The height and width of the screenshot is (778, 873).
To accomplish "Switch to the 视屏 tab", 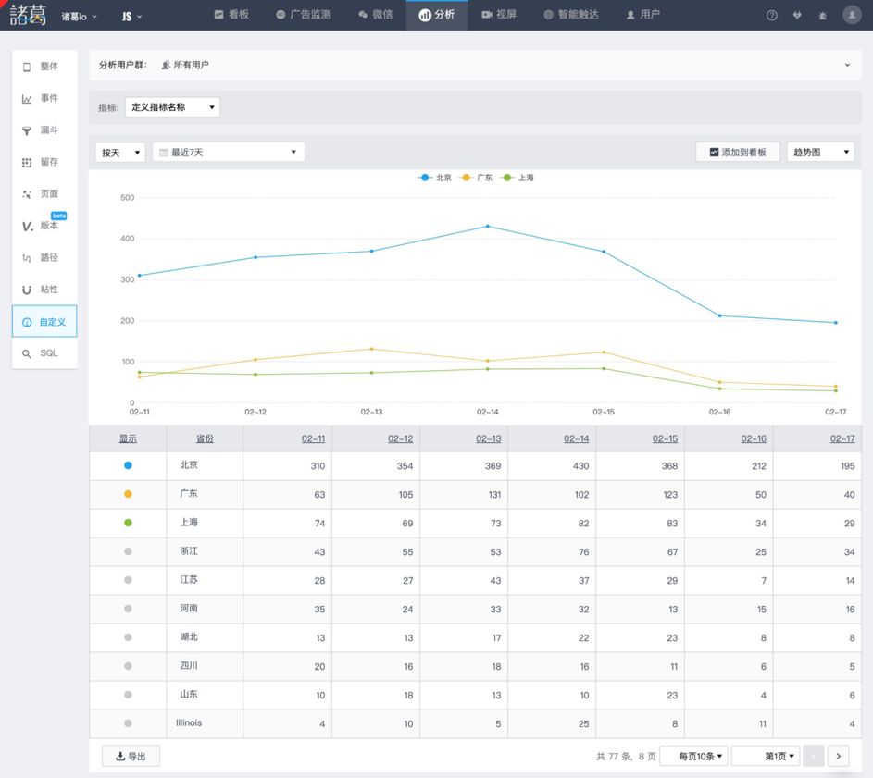I will click(499, 15).
